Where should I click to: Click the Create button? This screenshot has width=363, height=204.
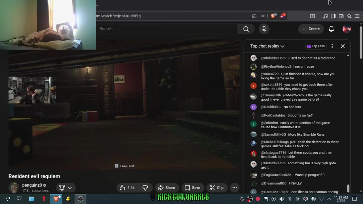[311, 29]
